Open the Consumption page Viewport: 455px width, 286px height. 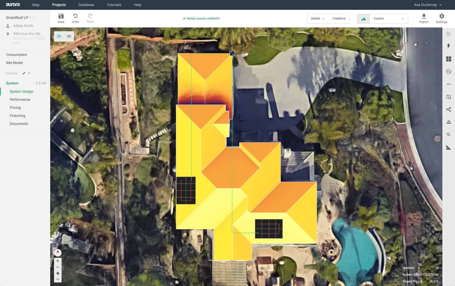coord(16,55)
